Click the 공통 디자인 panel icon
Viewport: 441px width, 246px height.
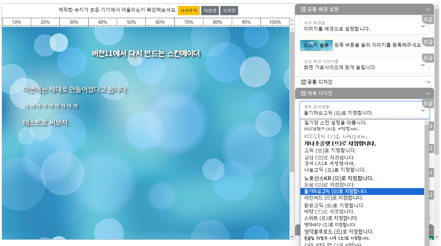(303, 82)
